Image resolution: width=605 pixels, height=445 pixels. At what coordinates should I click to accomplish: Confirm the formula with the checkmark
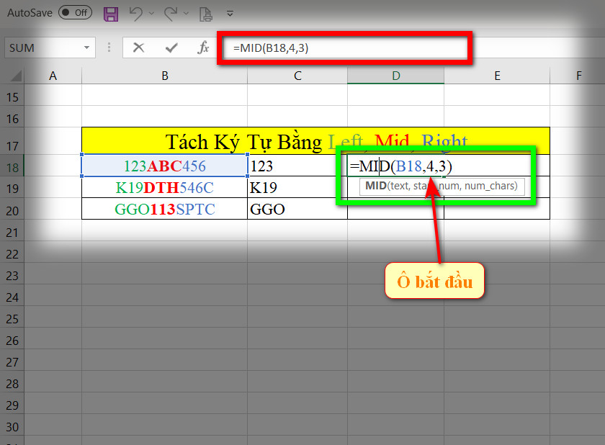point(171,48)
